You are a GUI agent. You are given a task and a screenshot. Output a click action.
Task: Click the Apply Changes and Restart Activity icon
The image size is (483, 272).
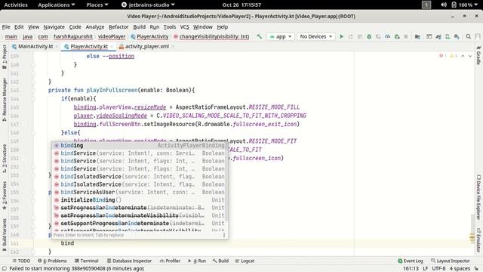click(x=350, y=36)
